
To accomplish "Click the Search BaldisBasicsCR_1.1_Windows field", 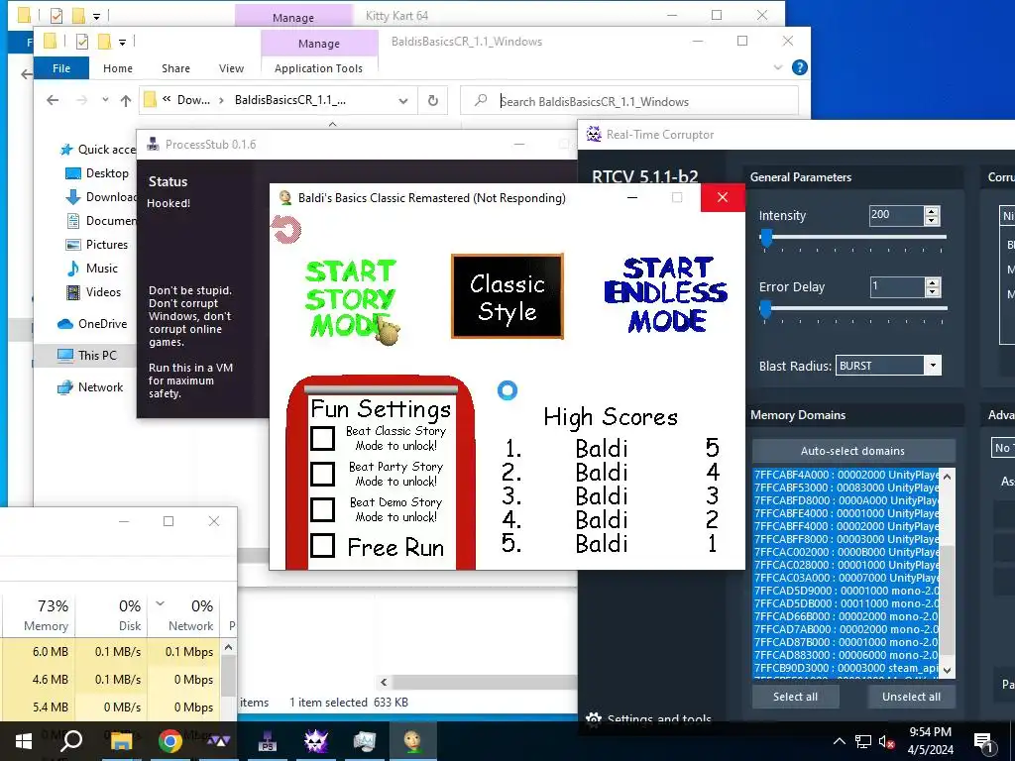I will [629, 101].
